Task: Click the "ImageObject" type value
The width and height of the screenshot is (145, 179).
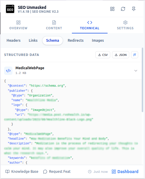Action: pyautogui.click(x=42, y=110)
